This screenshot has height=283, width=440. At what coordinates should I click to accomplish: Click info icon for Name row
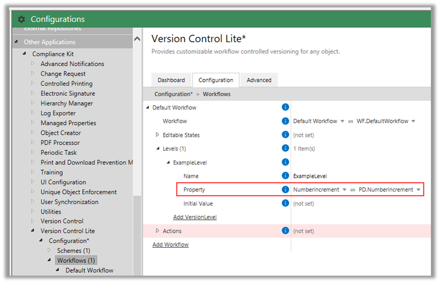(285, 176)
